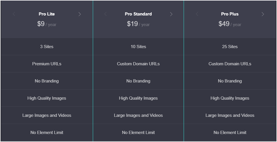Viewport: 277px width, 142px height.
Task: Click the right arrow in Pro Standard column
Action: tap(171, 14)
